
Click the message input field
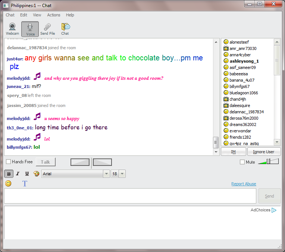coord(130,196)
